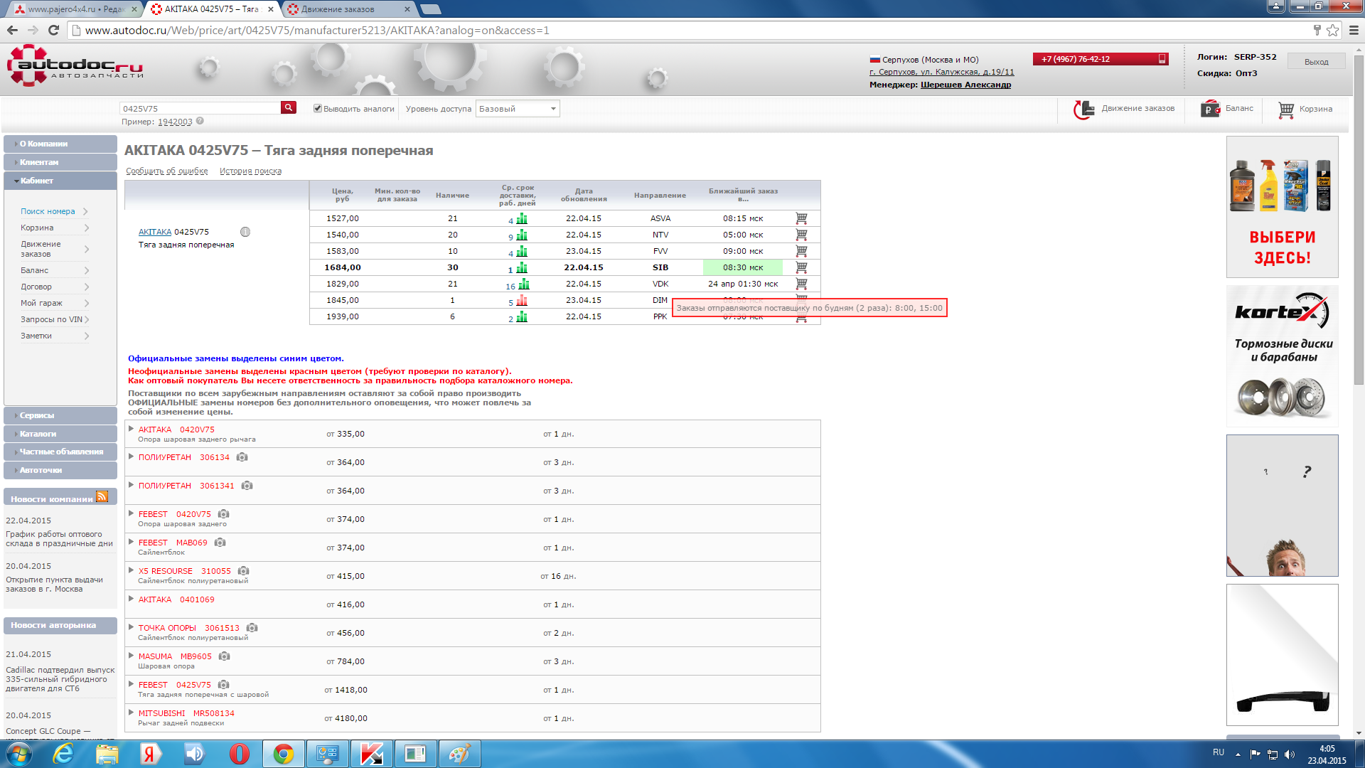Click the red search magnifier button

click(289, 107)
